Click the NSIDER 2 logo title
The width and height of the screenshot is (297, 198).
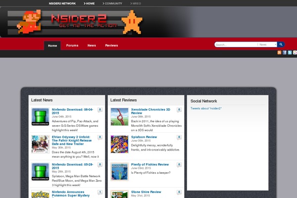click(x=79, y=19)
